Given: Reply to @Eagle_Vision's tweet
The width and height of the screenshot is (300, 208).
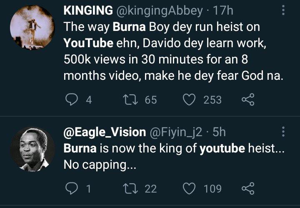Looking at the screenshot, I should [72, 189].
